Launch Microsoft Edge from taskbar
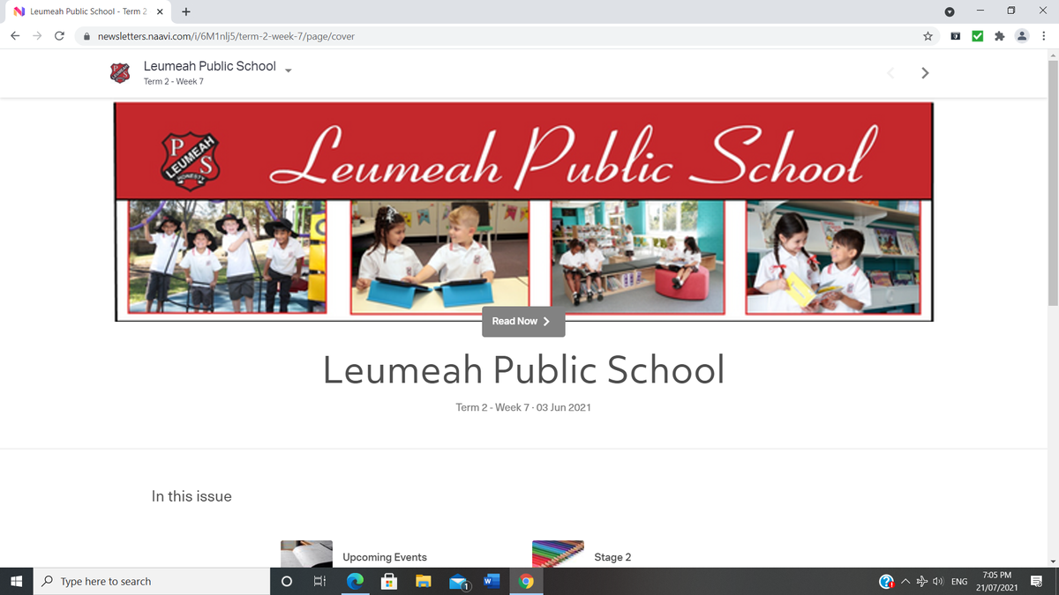Viewport: 1059px width, 595px height. (355, 581)
